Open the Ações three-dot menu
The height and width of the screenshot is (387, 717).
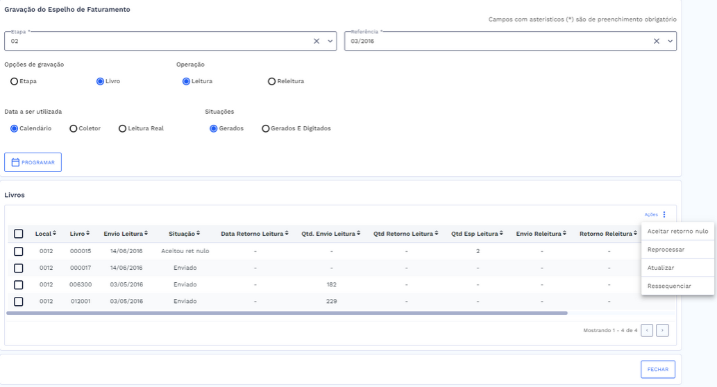click(x=664, y=215)
